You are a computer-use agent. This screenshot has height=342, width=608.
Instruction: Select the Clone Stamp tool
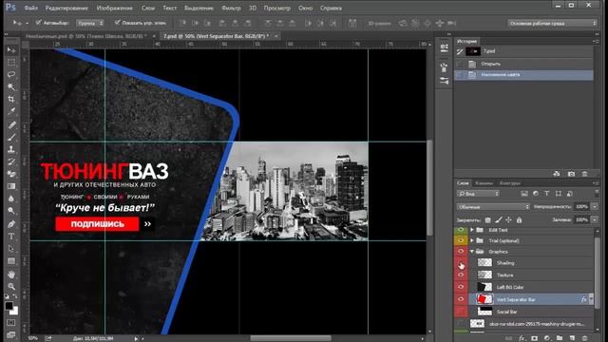pyautogui.click(x=11, y=149)
